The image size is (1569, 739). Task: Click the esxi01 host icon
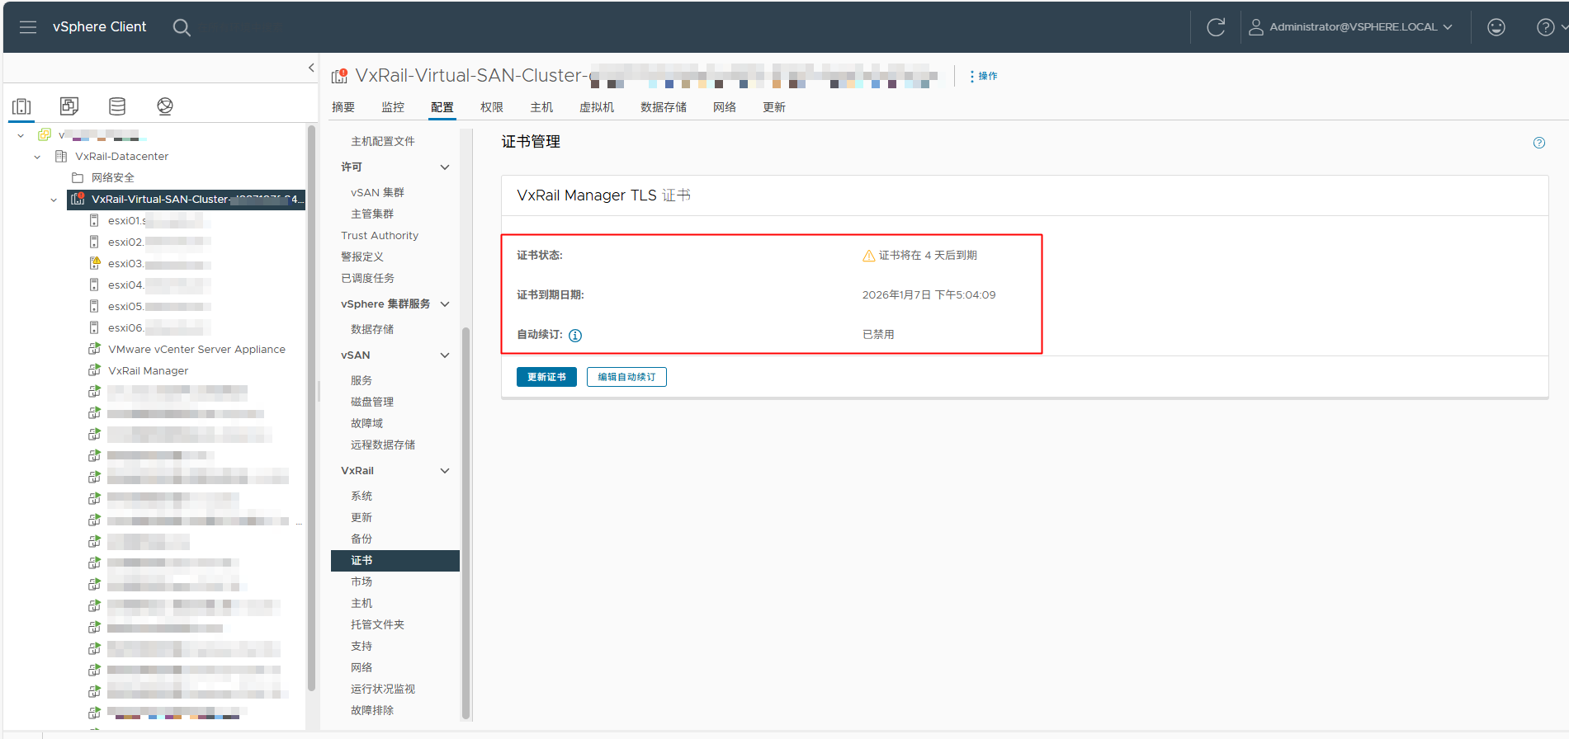[94, 220]
